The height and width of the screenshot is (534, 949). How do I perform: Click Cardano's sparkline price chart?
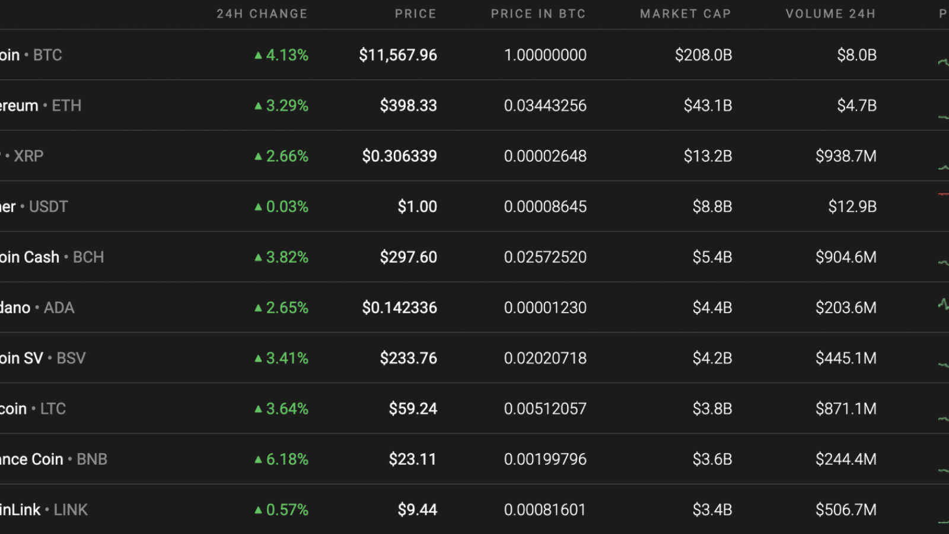coord(944,304)
